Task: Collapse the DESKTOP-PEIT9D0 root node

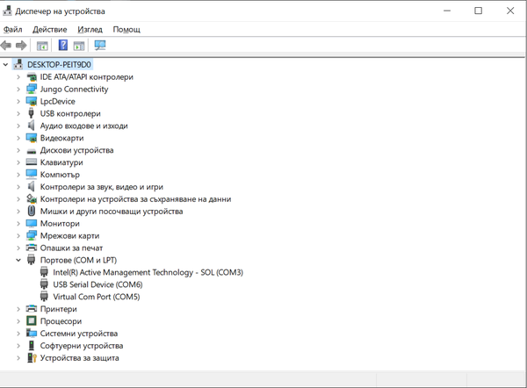Action: (x=5, y=64)
